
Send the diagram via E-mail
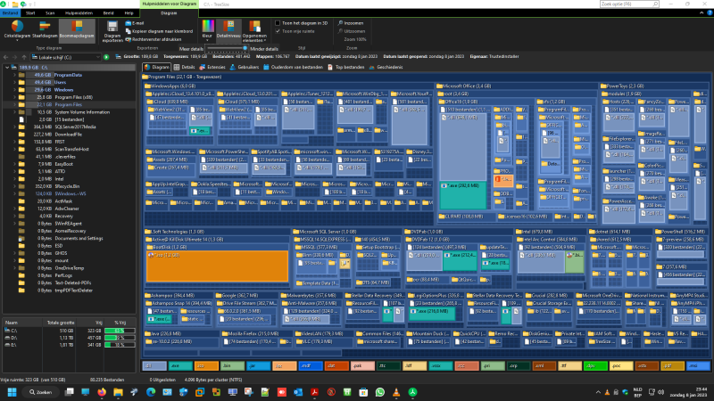[137, 22]
